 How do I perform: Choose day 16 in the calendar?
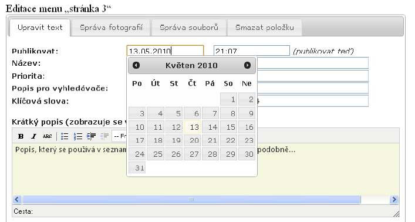247,127
